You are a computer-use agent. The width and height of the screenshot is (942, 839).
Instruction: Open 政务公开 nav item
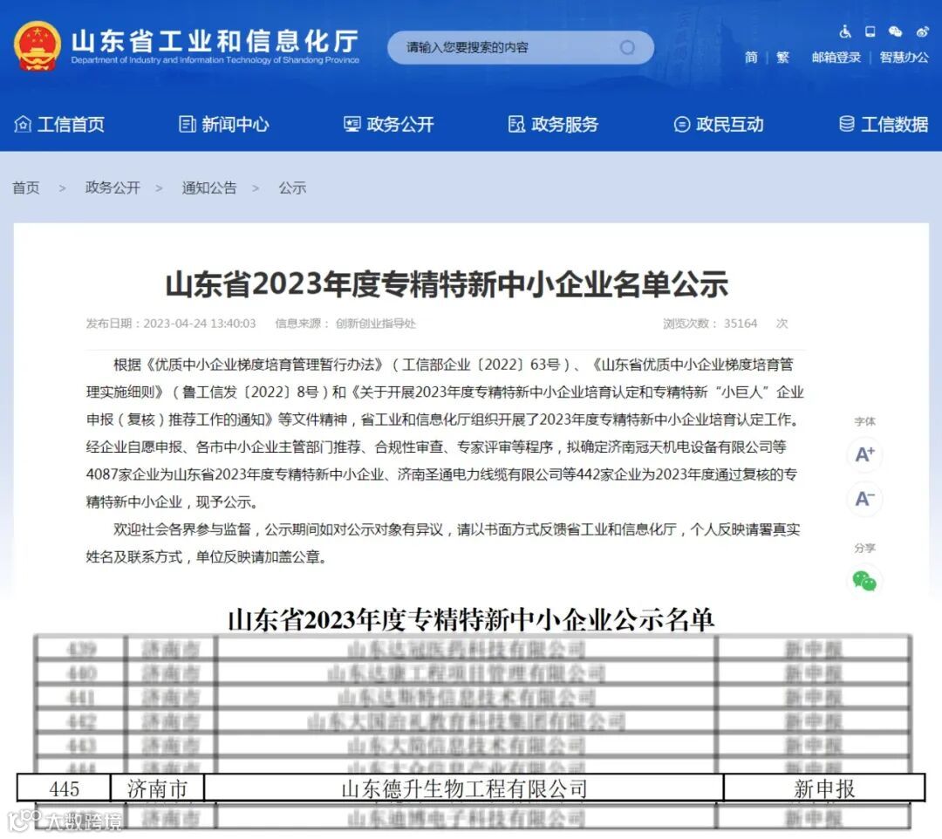click(x=389, y=125)
